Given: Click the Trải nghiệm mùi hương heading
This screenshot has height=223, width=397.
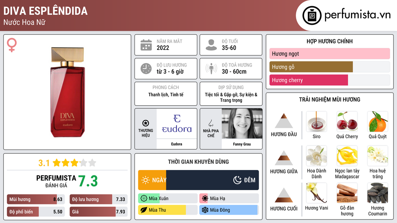Looking at the screenshot, I should [x=330, y=99].
